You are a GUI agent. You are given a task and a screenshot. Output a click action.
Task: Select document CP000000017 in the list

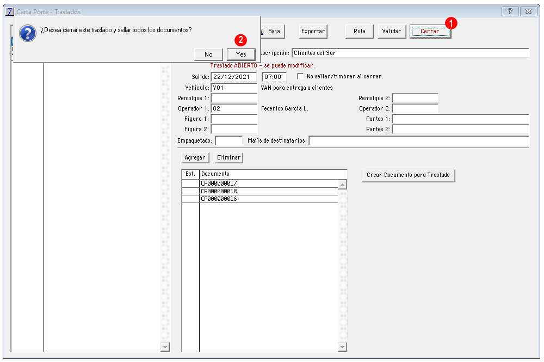point(269,183)
